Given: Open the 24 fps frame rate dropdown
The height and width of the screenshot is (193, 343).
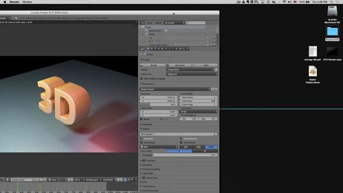Looking at the screenshot, I should coord(199,112).
